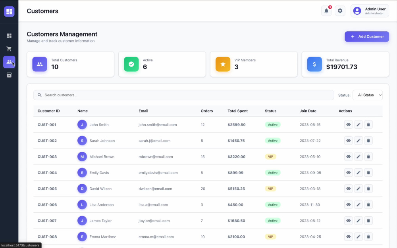Click the VIP badge for Emma Martinez

pyautogui.click(x=270, y=237)
